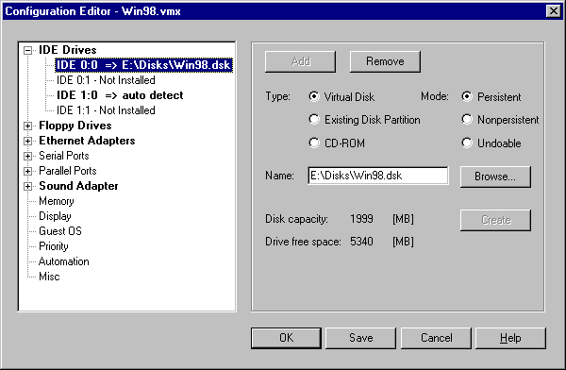The image size is (566, 370).
Task: Choose Existing Disk Partition radio button
Action: (x=314, y=120)
